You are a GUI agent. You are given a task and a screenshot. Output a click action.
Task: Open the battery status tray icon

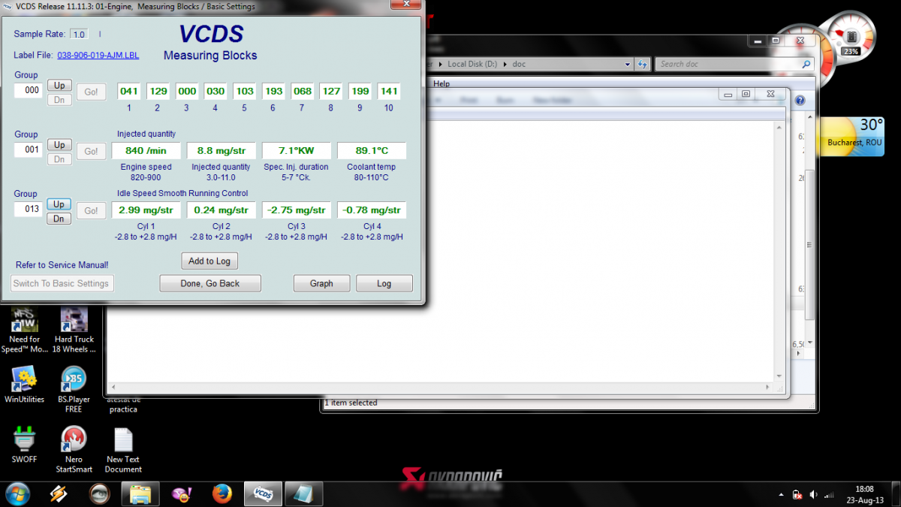point(797,495)
